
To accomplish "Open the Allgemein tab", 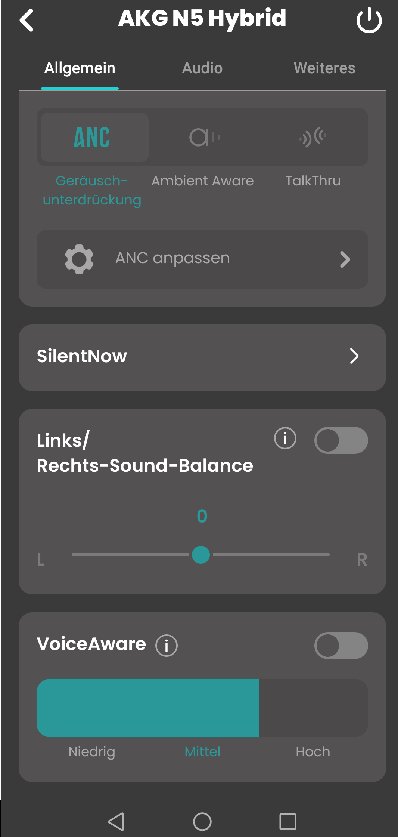I will pyautogui.click(x=80, y=68).
